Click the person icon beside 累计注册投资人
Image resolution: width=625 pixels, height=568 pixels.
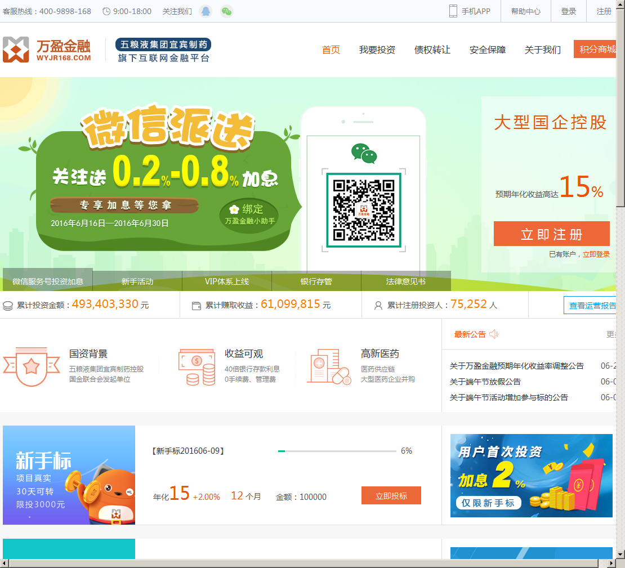pyautogui.click(x=378, y=305)
